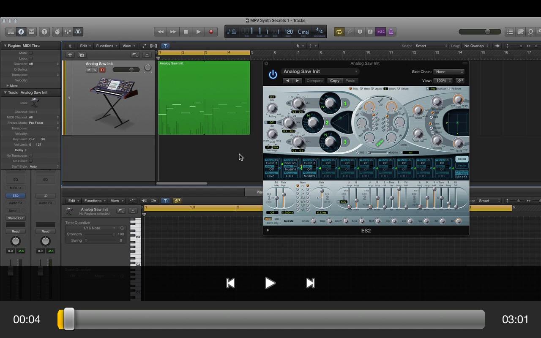Click the video playback progress slider

(270, 319)
